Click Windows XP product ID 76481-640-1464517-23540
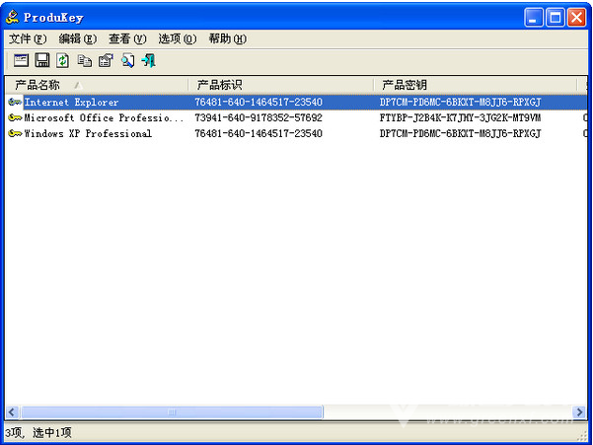This screenshot has height=445, width=593. 259,133
